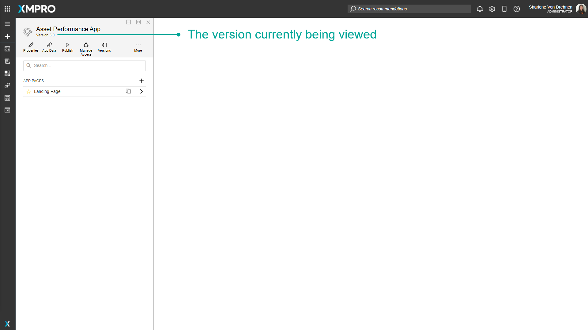The image size is (588, 330).
Task: Toggle the sidebar hamburger menu
Action: tap(7, 24)
